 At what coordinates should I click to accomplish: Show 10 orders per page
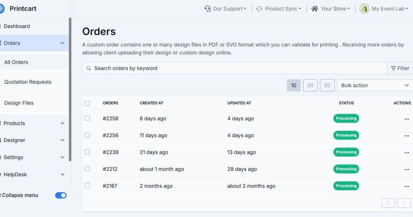294,86
